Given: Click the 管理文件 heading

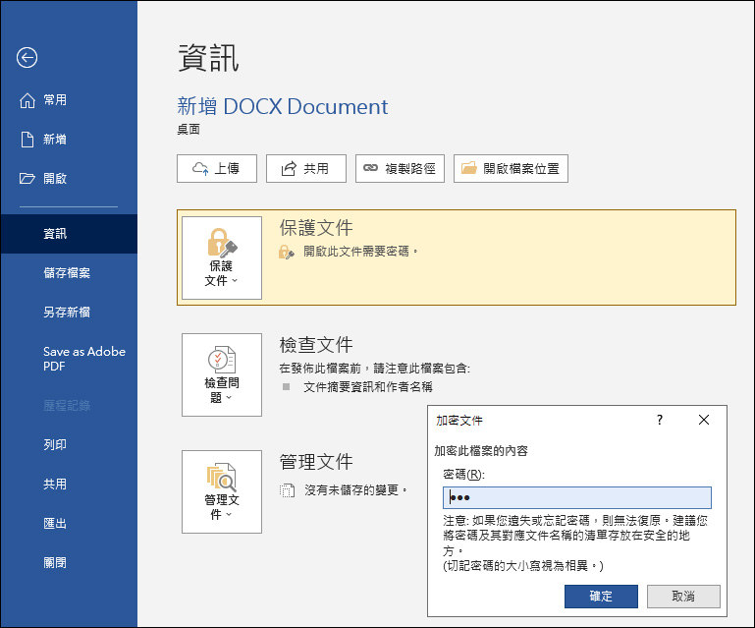Looking at the screenshot, I should [x=316, y=462].
